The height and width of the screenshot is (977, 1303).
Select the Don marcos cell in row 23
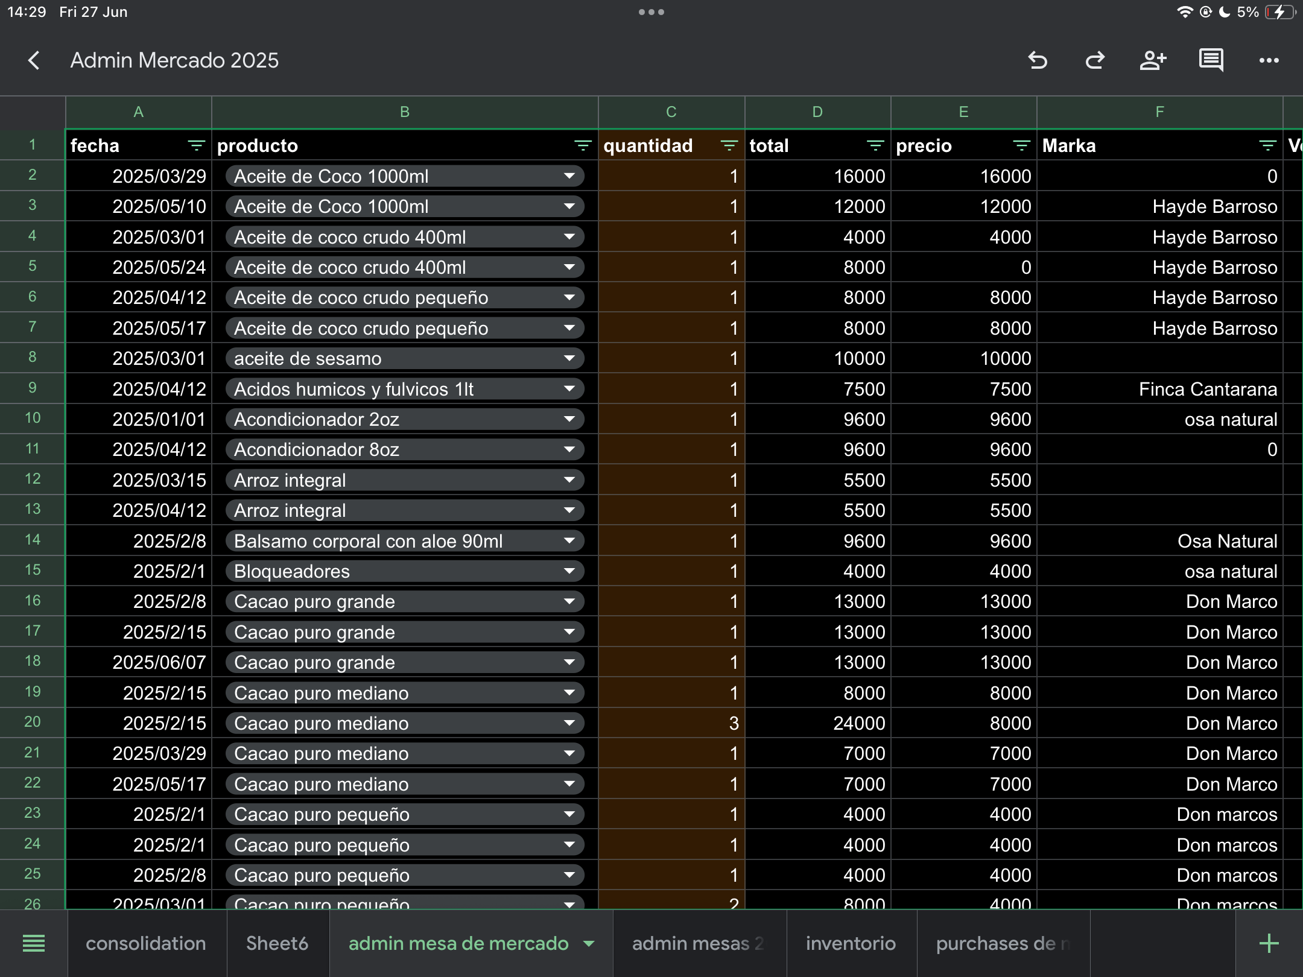(1159, 814)
